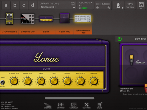Click the BRIGHT VOL knob
This screenshot has width=147, height=110.
[27, 81]
